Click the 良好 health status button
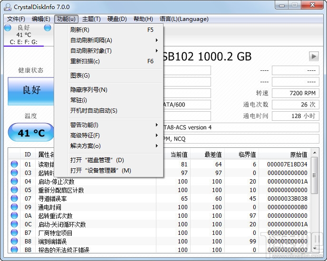This screenshot has width=327, height=261. click(x=31, y=91)
